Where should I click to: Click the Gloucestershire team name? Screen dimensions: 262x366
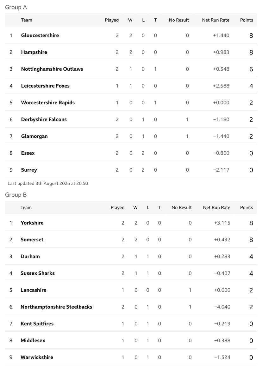(x=40, y=35)
